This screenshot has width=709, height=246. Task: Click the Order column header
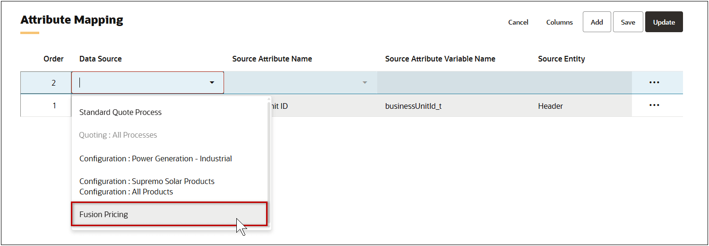pyautogui.click(x=53, y=59)
